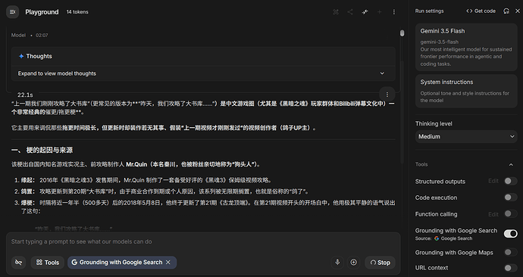Viewport: 523px width, 277px height.
Task: Click the chat vertical scrollbar thumb
Action: click(x=402, y=33)
